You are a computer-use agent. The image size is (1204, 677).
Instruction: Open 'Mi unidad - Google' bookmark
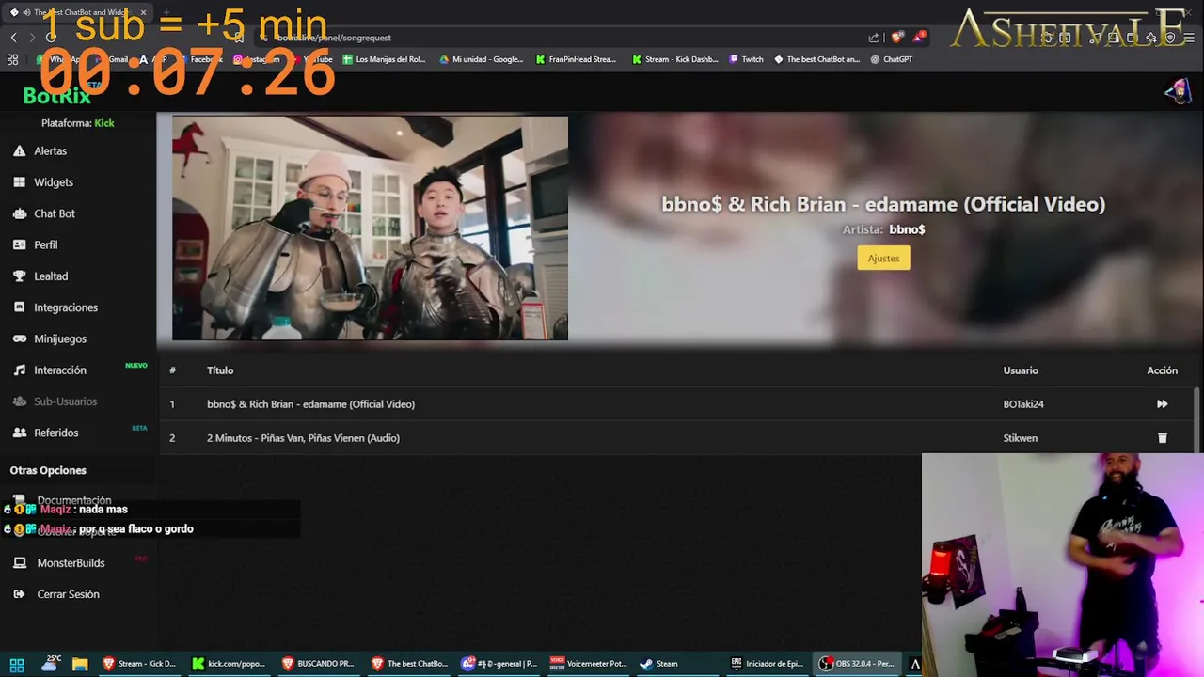coord(481,59)
